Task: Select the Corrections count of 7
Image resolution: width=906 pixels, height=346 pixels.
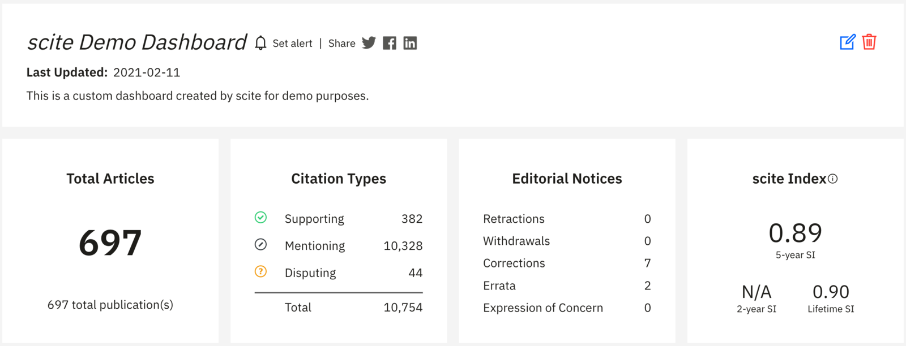Action: pyautogui.click(x=648, y=262)
